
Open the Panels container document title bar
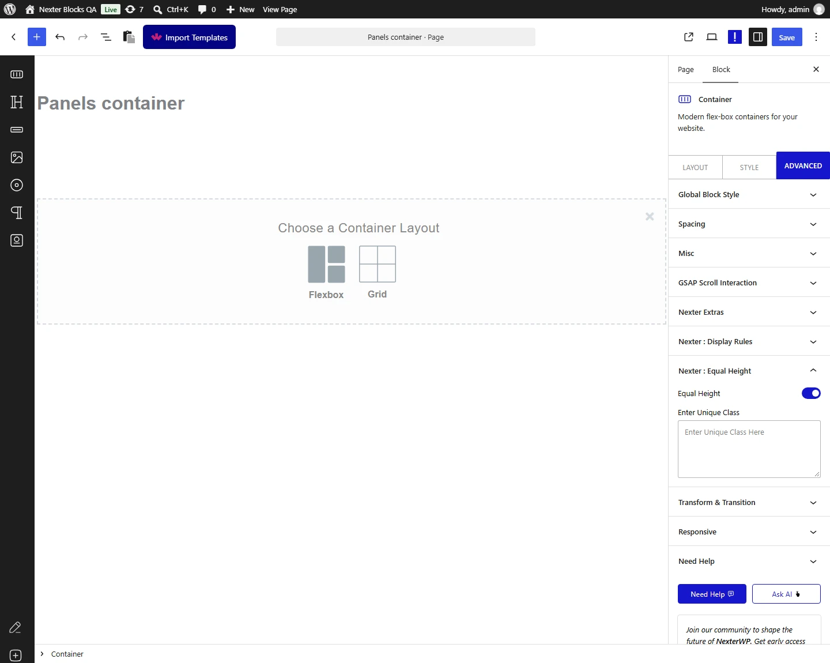[406, 37]
